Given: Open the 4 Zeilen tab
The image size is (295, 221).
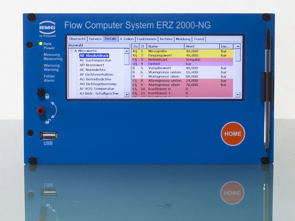Looking at the screenshot, I should tap(126, 39).
